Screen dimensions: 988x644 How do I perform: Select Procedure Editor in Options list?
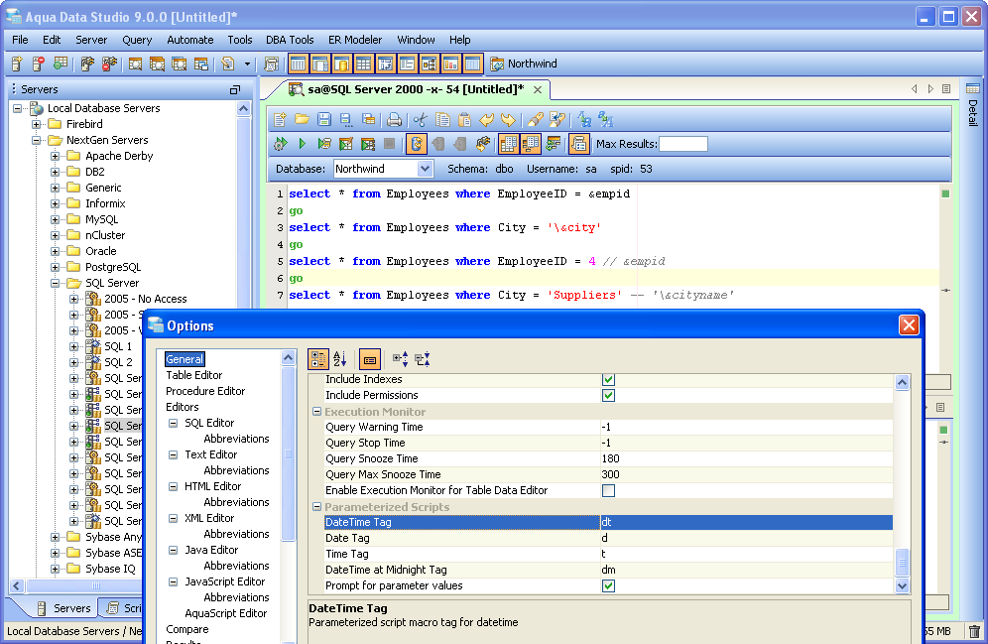pos(205,391)
